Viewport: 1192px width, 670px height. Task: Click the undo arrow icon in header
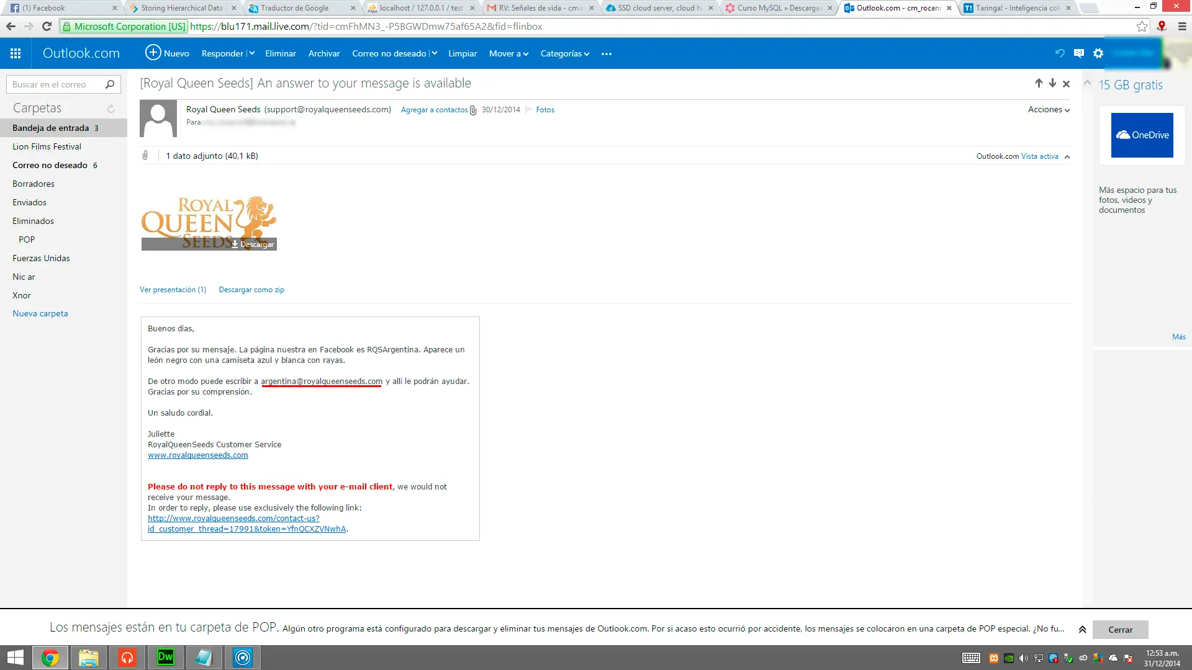[1060, 53]
